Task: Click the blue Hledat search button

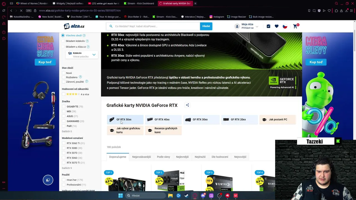Action: [206, 26]
